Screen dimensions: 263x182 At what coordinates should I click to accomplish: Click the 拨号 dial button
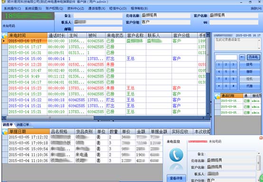click(250, 65)
